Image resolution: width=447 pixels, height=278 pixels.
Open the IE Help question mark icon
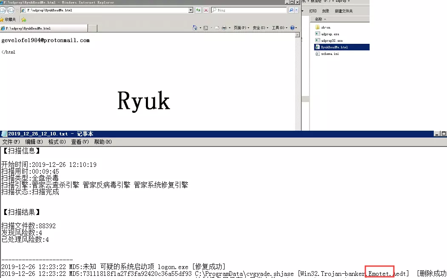point(292,28)
